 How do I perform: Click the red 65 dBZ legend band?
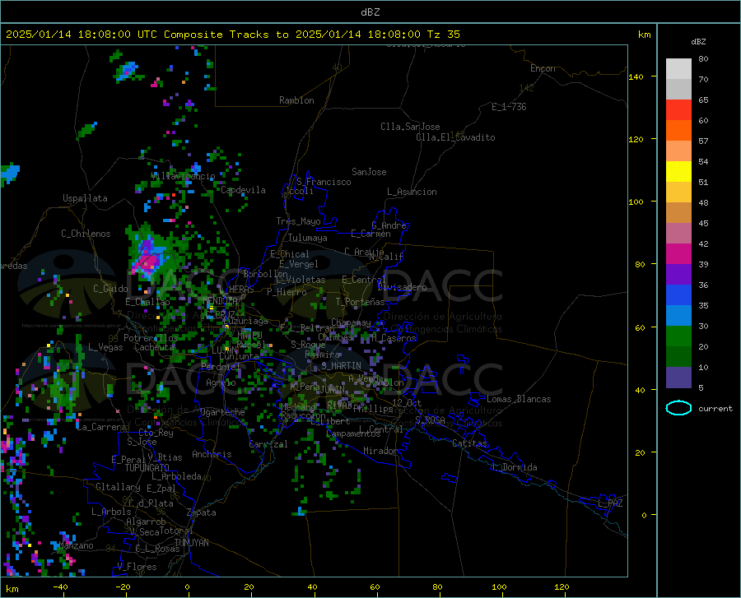678,109
